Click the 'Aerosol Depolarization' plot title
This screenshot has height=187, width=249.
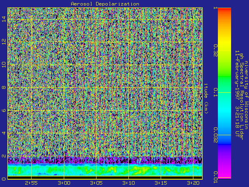105,4
